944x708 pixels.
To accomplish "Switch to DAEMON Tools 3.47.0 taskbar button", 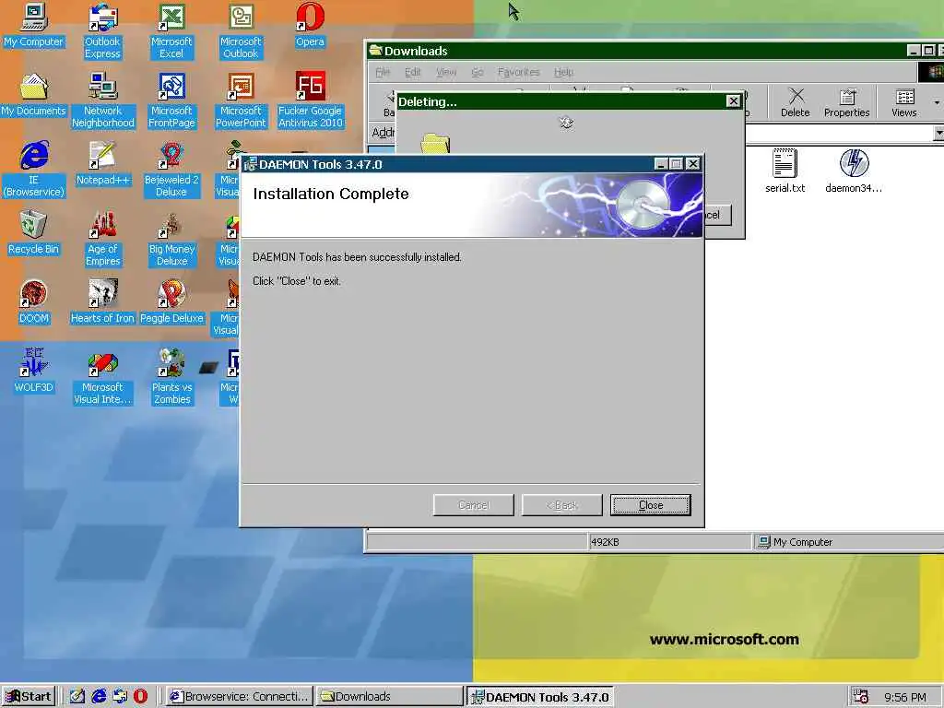I will pos(540,697).
